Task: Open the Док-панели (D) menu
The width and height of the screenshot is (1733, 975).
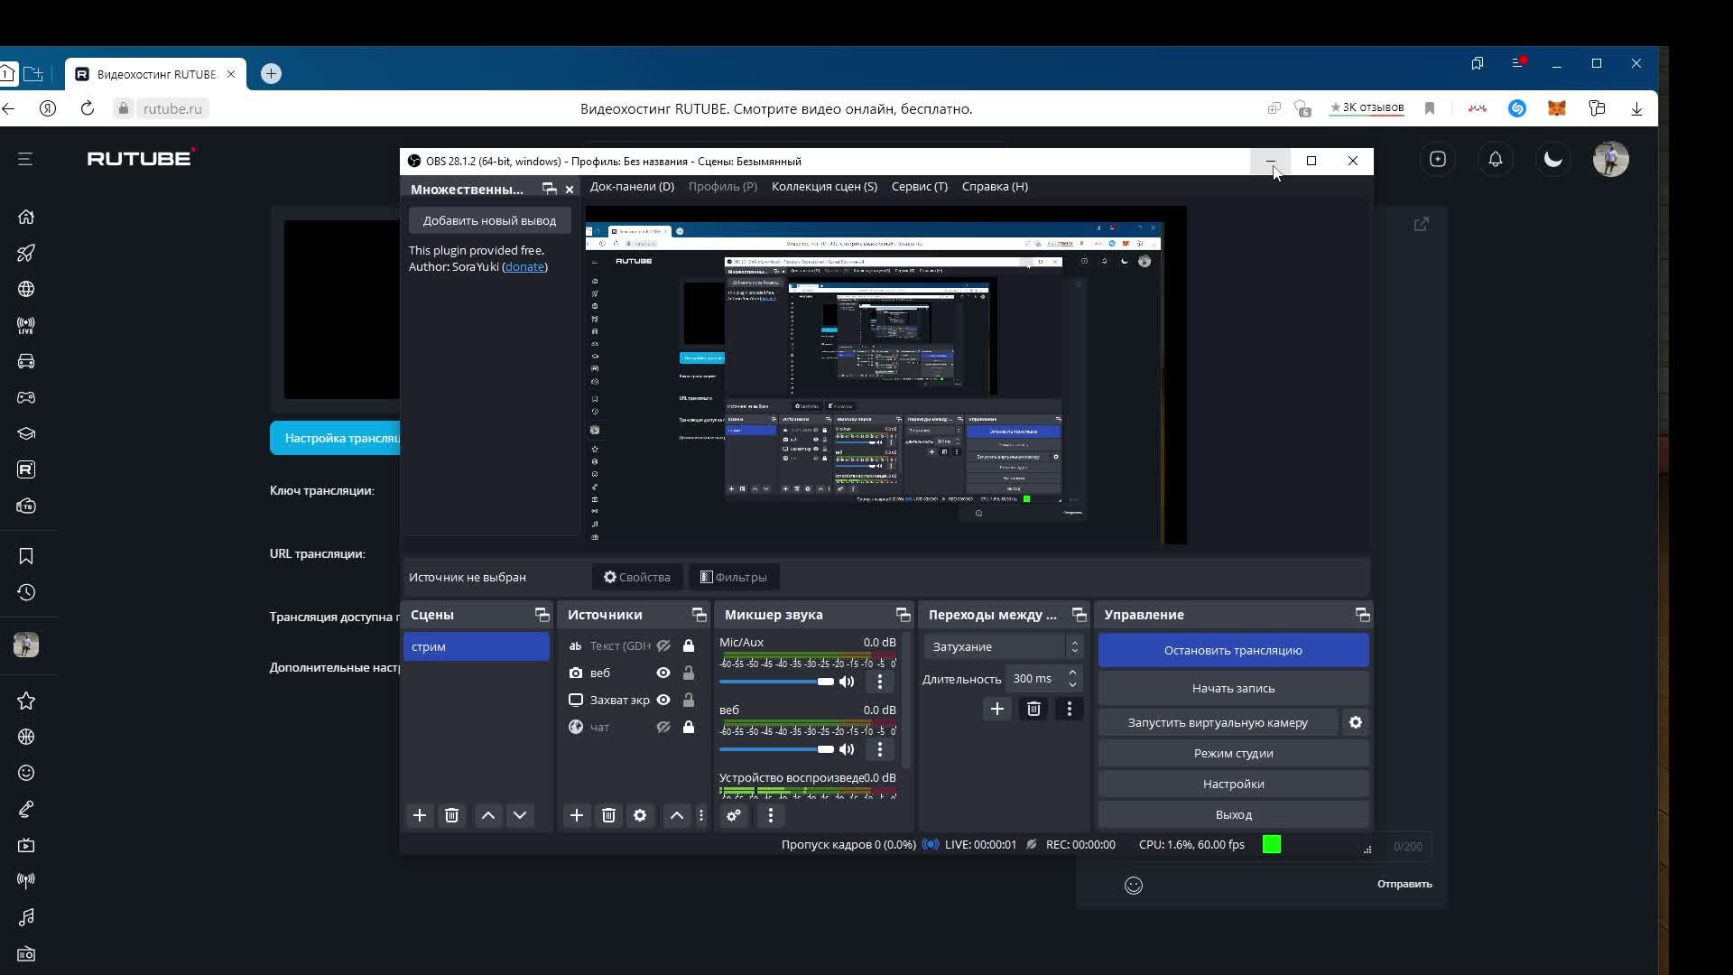Action: [632, 187]
